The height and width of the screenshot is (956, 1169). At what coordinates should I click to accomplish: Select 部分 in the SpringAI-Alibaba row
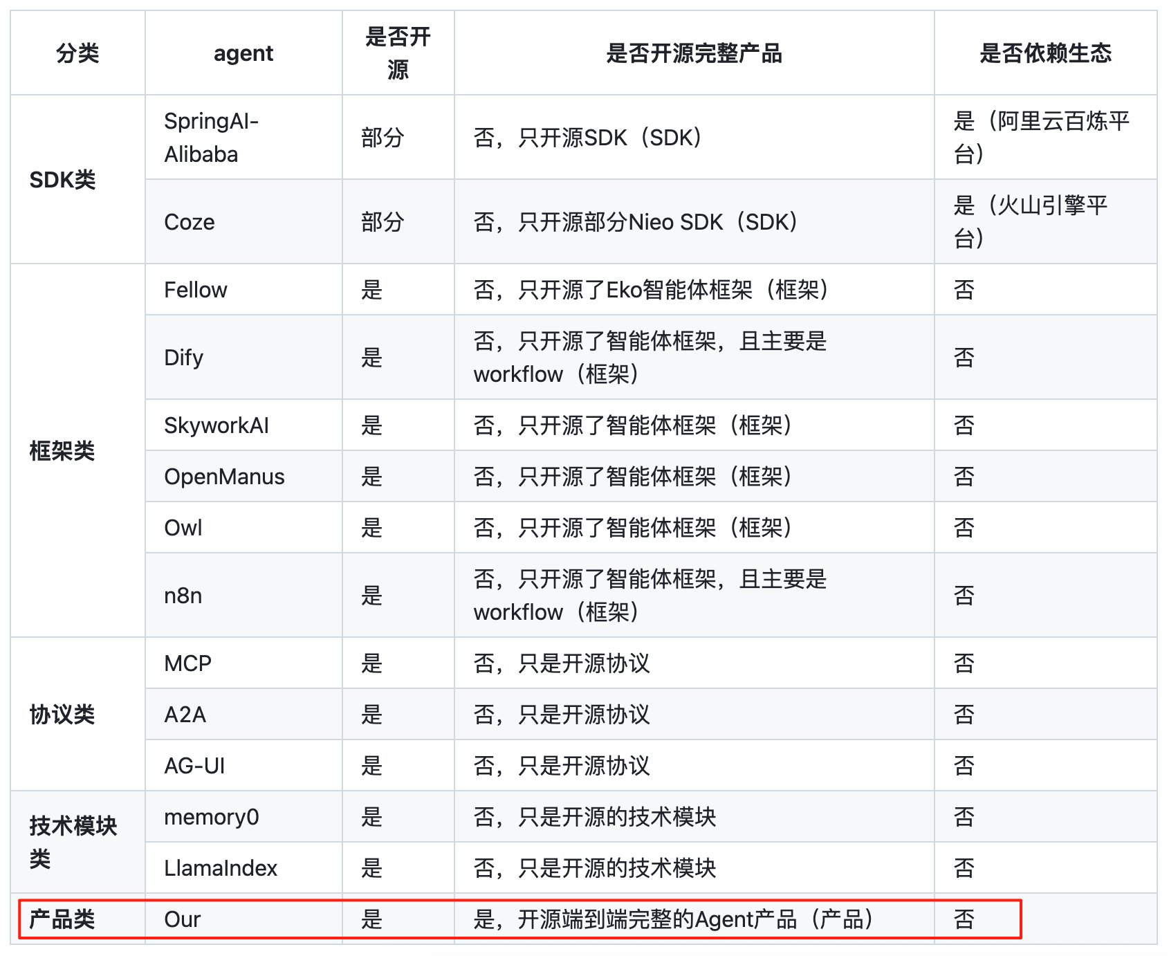coord(383,138)
